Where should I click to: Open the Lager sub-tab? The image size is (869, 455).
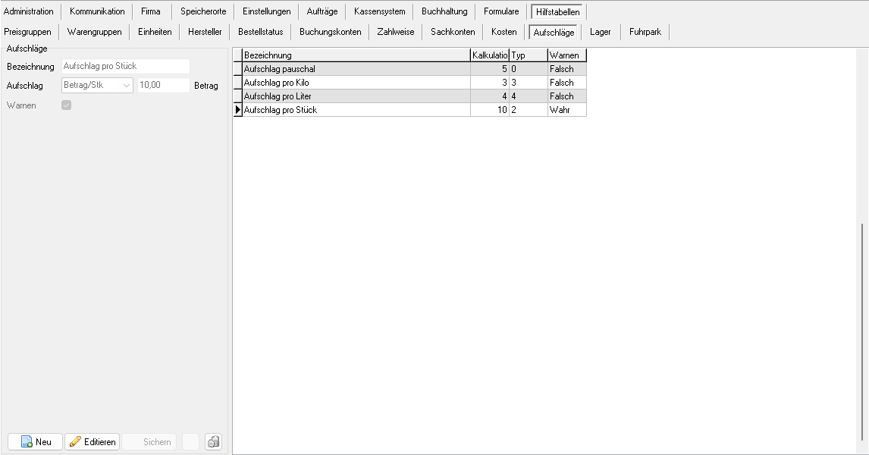(x=600, y=32)
